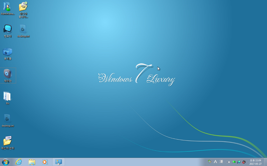
Task: Open Action Center green flag icon
Action: click(234, 162)
